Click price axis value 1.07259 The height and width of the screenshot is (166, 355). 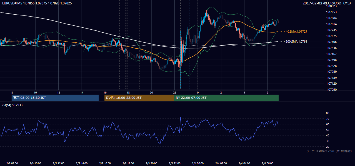(332, 72)
